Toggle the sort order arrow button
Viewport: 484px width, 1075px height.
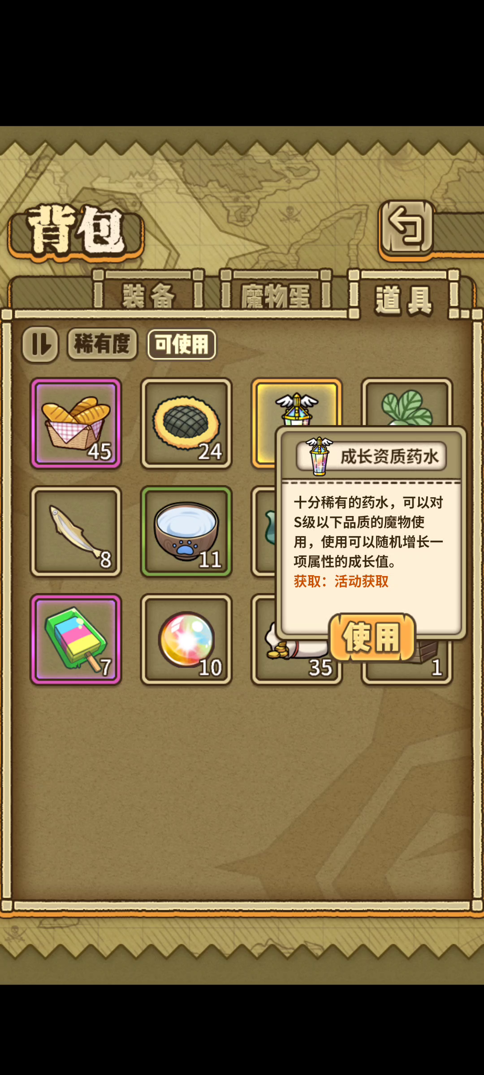point(40,344)
